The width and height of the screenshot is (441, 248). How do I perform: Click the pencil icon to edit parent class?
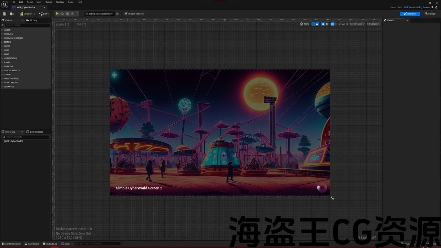tap(436, 7)
